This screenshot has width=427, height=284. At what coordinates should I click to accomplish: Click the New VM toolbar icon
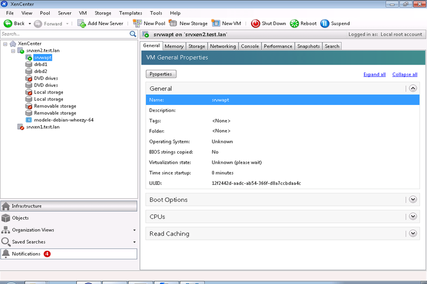point(216,23)
